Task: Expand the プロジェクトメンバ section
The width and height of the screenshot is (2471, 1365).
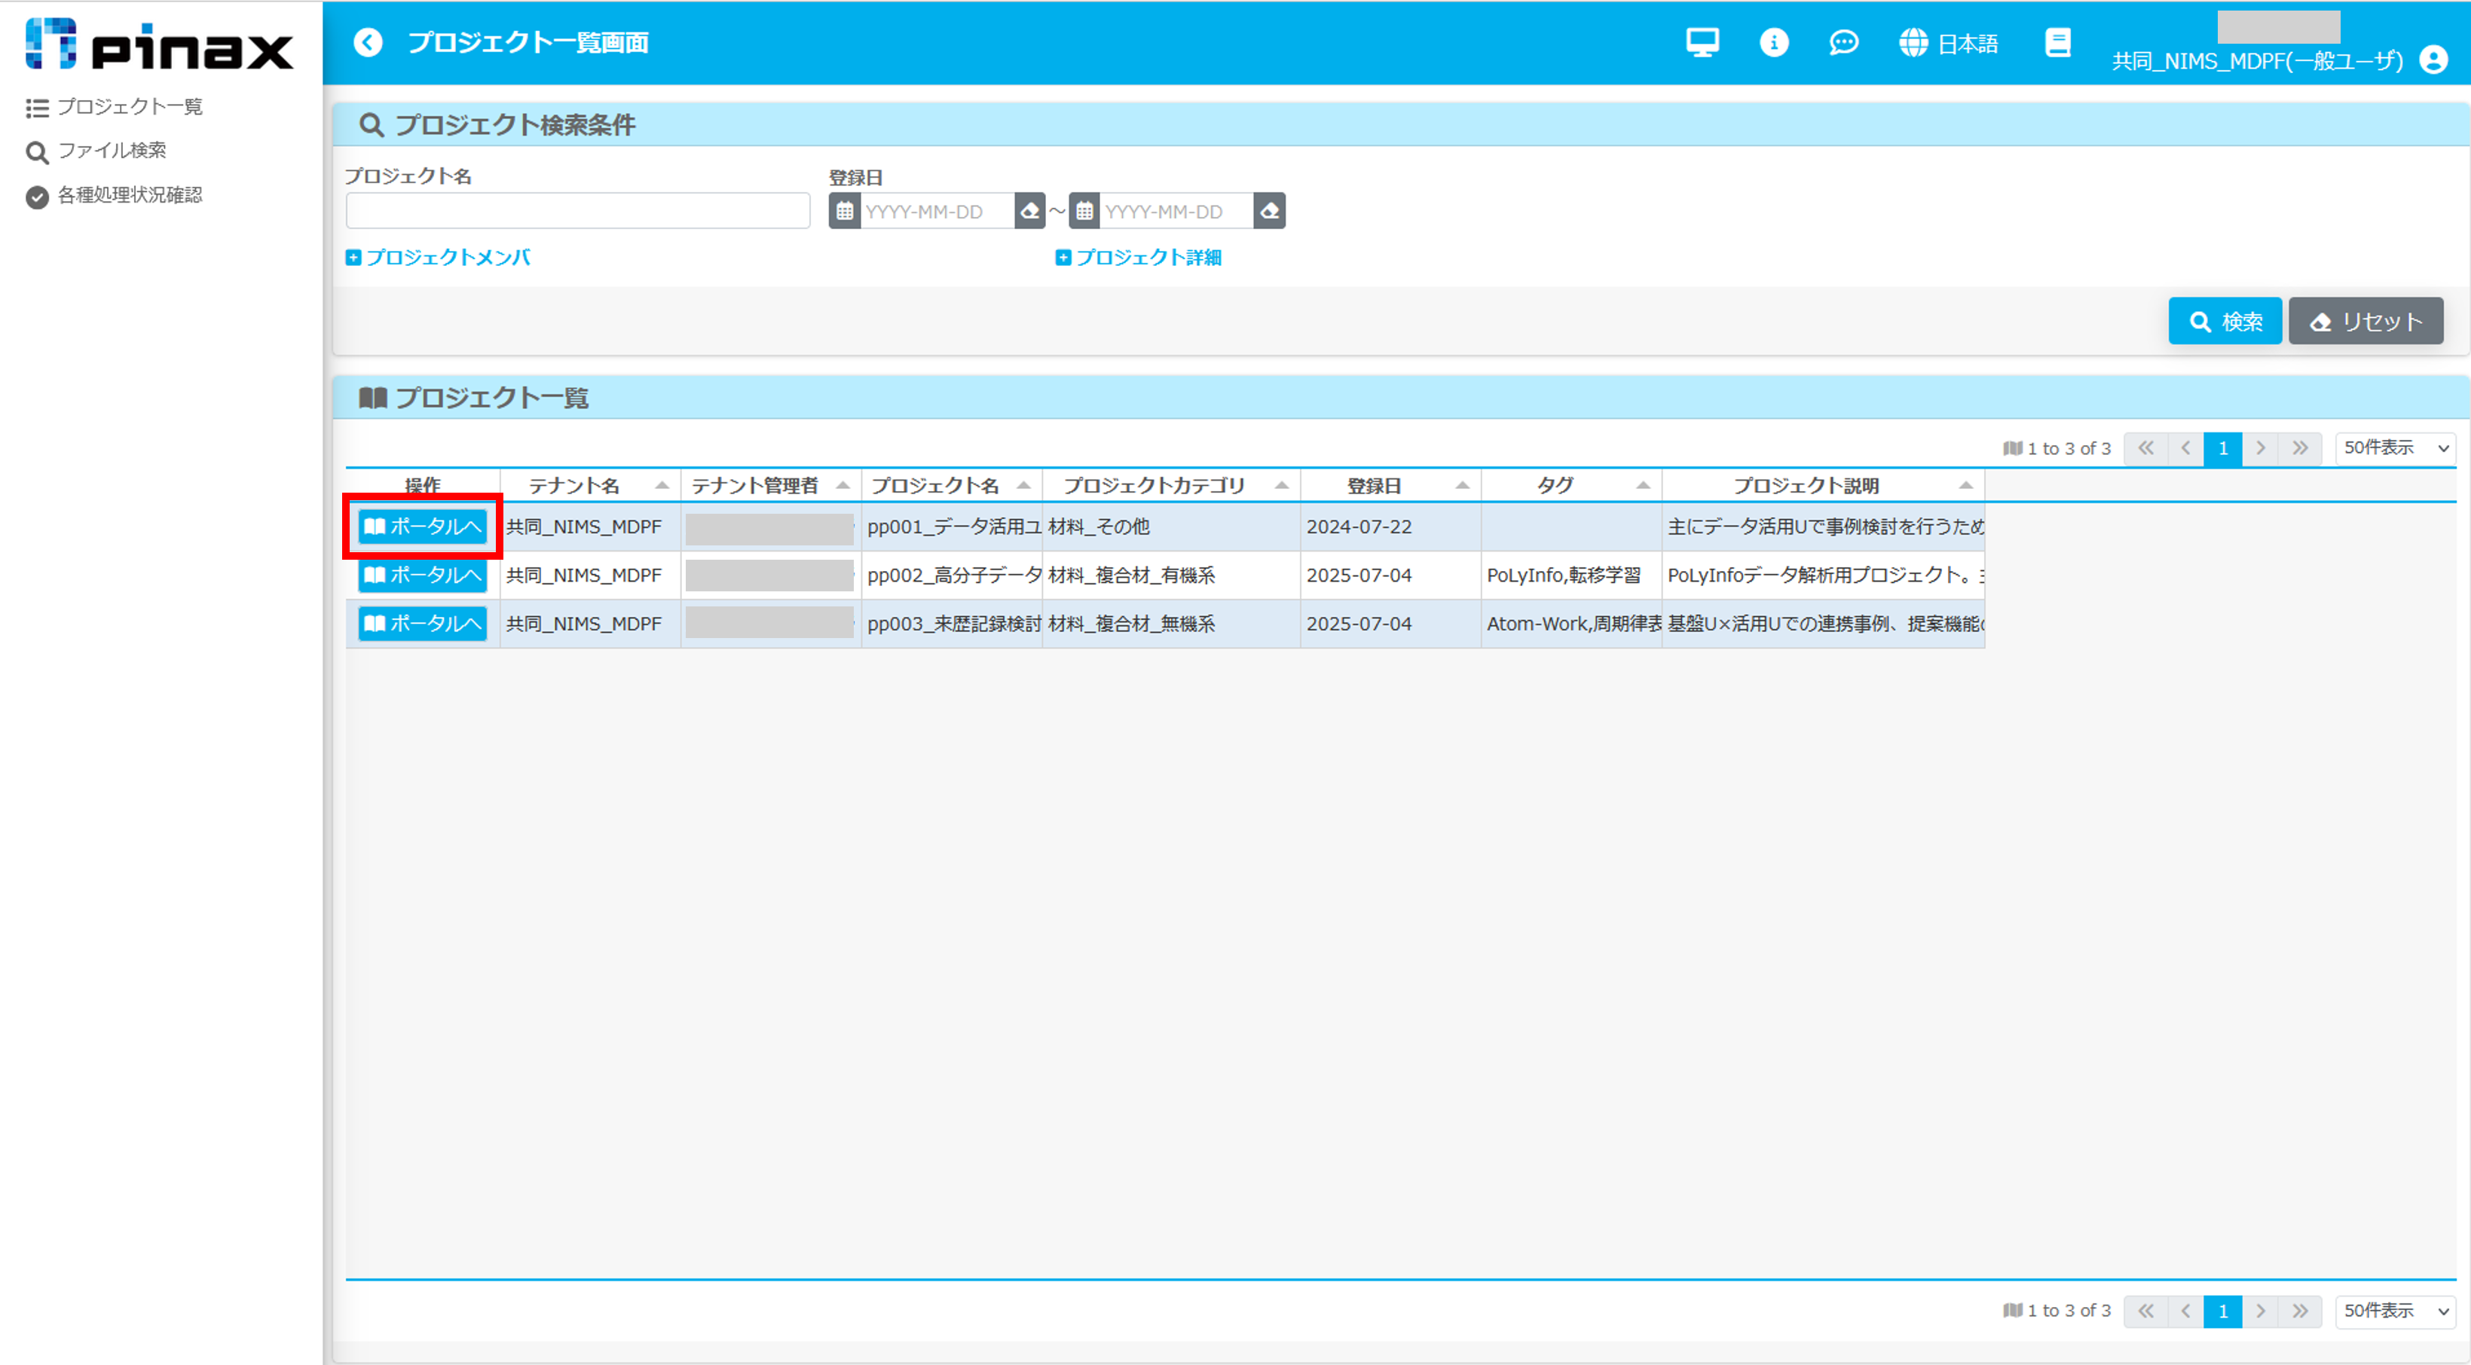Action: [439, 257]
